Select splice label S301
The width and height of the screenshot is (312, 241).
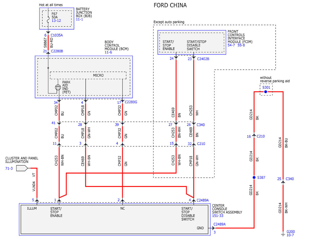pyautogui.click(x=266, y=88)
